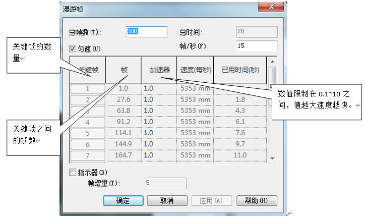Uncheck the 匀速 checkbox

tap(73, 49)
